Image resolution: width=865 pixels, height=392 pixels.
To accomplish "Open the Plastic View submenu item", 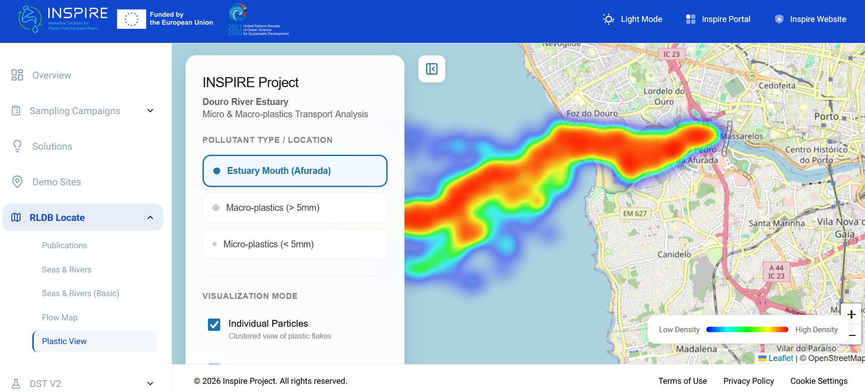I will [x=95, y=341].
